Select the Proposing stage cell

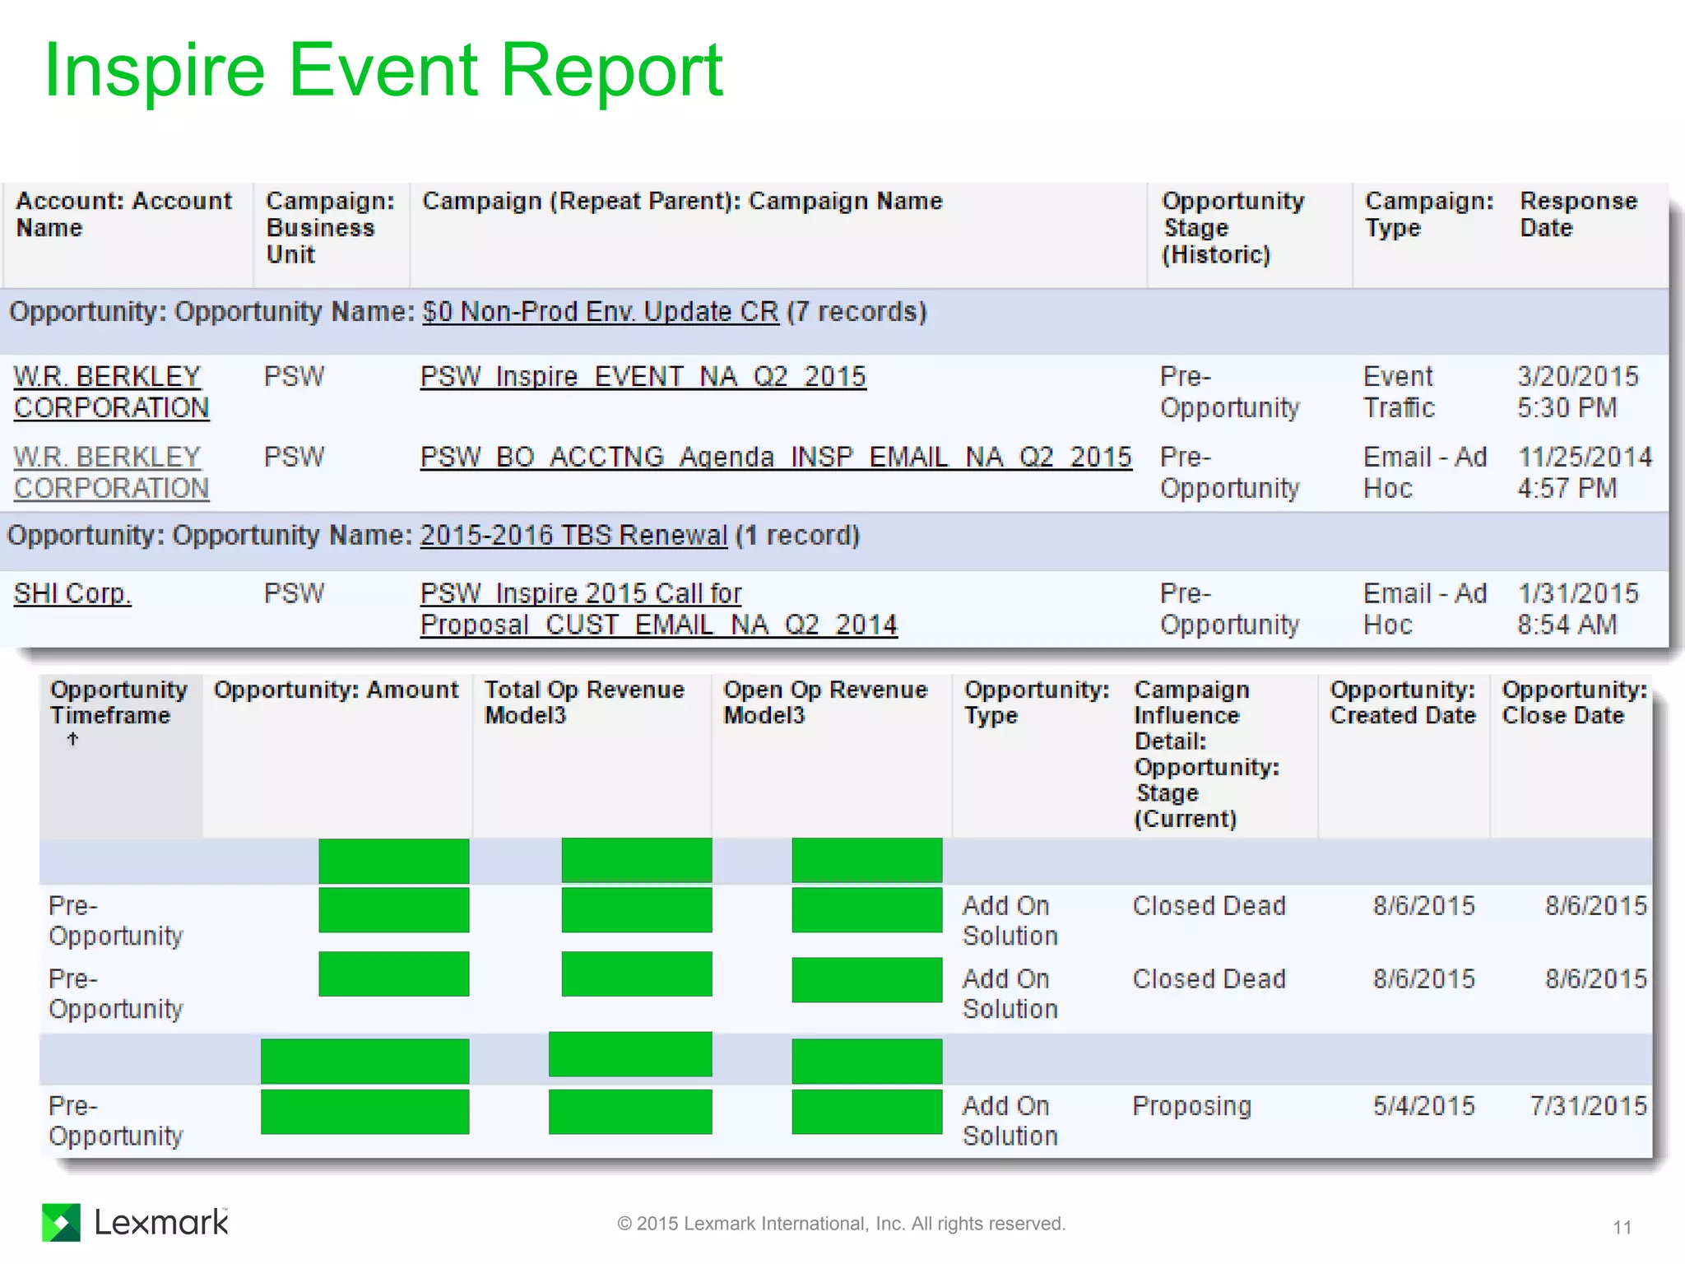[x=1191, y=1106]
